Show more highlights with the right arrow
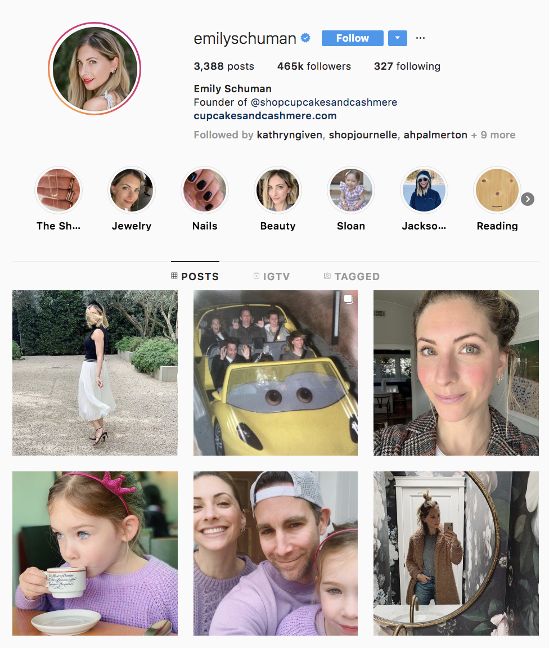549x648 pixels. 528,199
